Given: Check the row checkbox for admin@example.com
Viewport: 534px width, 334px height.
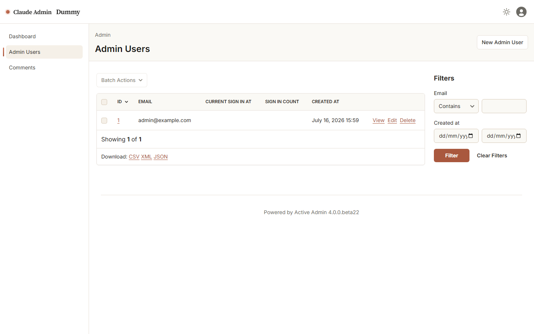Looking at the screenshot, I should [104, 121].
